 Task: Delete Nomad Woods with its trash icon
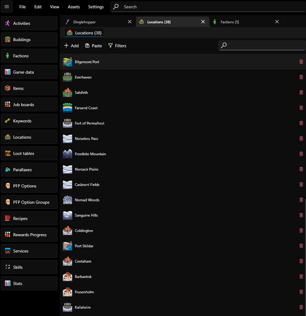click(x=301, y=200)
